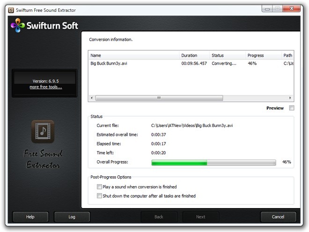Click the disabled Next button
309x232 pixels.
(x=200, y=217)
